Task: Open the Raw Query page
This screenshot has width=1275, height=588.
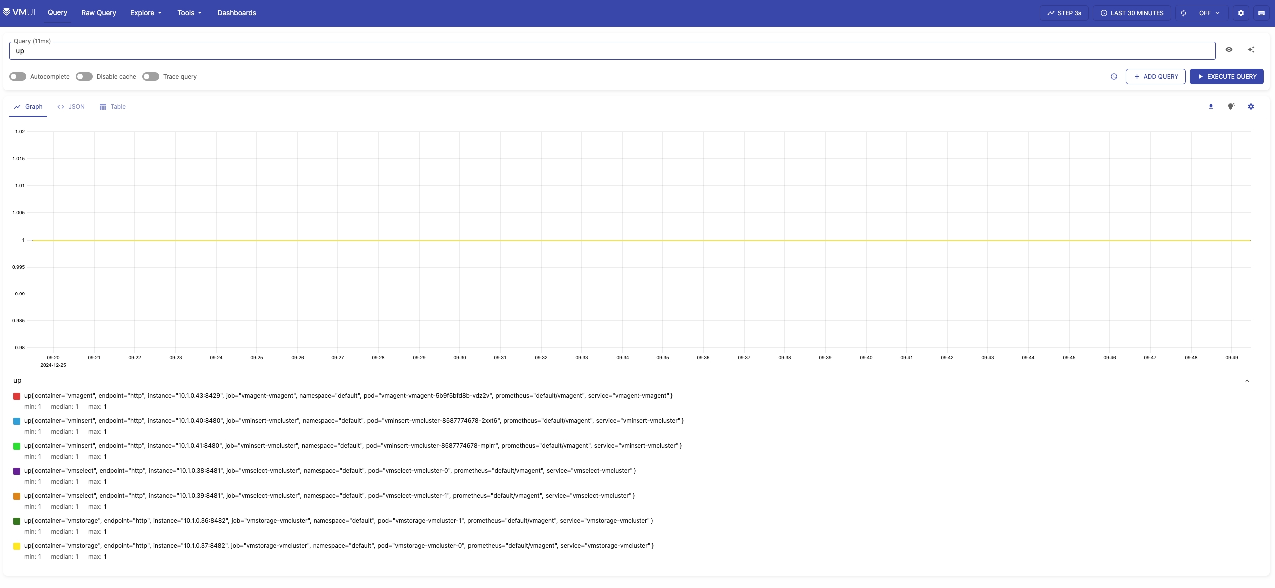Action: coord(99,13)
